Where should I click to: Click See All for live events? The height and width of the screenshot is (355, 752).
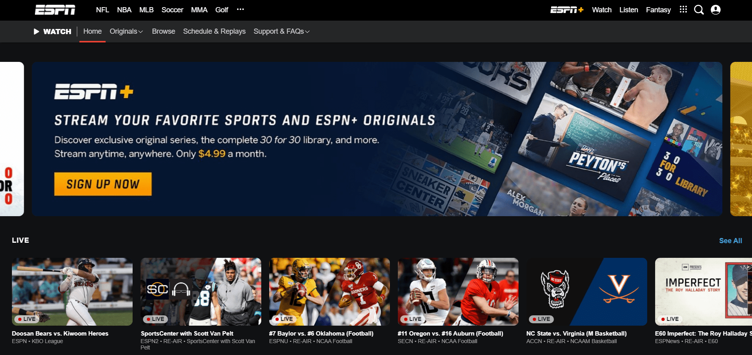pos(731,241)
